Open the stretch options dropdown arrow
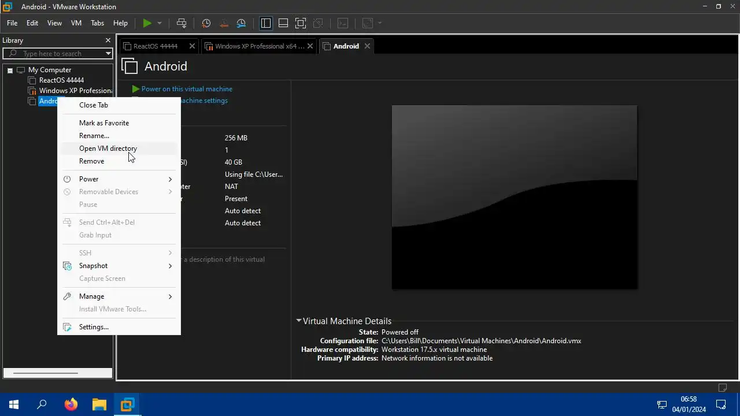Viewport: 740px width, 416px height. tap(380, 23)
